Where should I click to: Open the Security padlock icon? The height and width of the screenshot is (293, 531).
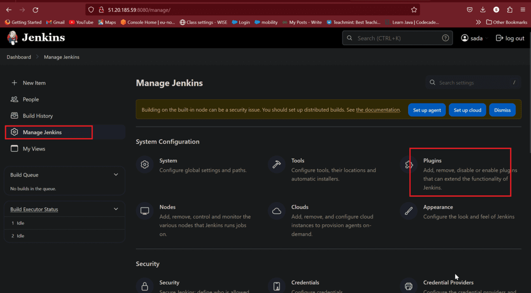(145, 286)
